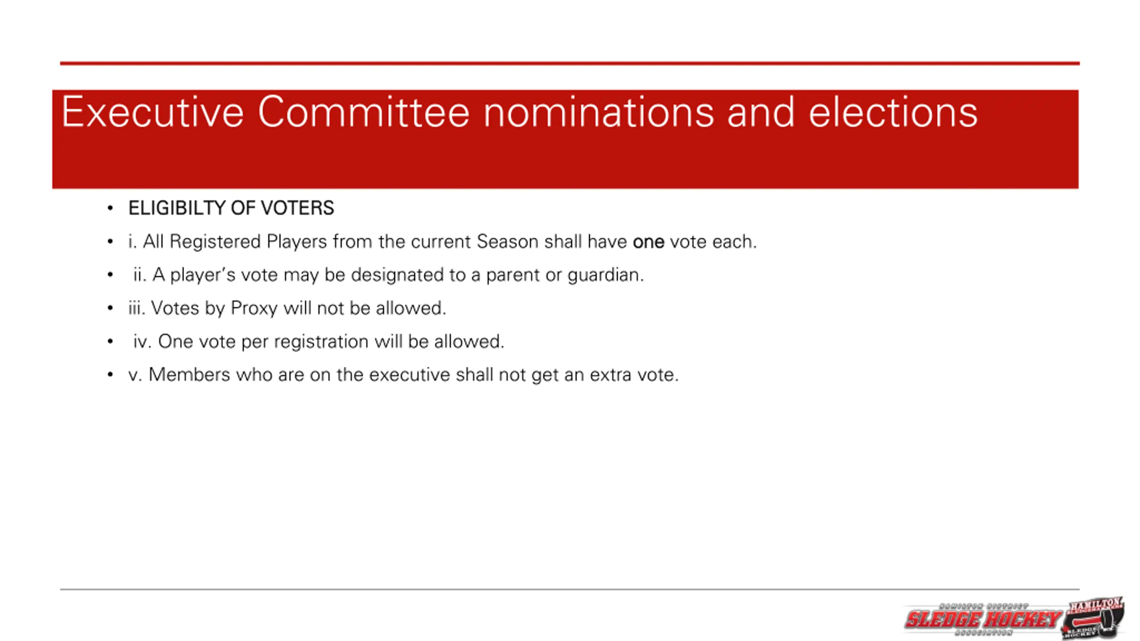Click the word "elections" in the title

click(893, 112)
